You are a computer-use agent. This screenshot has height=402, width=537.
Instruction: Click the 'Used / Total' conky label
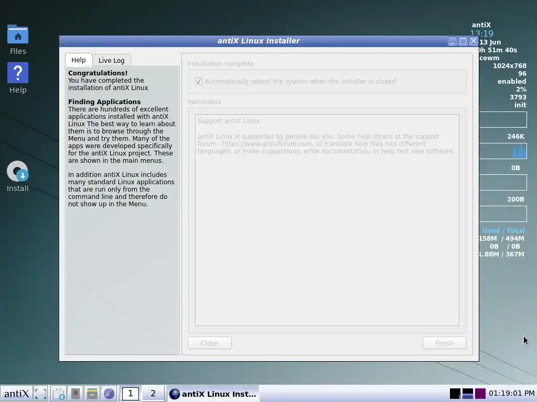click(x=503, y=230)
